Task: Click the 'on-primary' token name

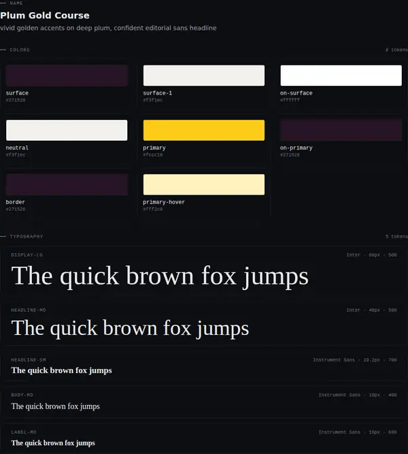Action: coord(296,148)
